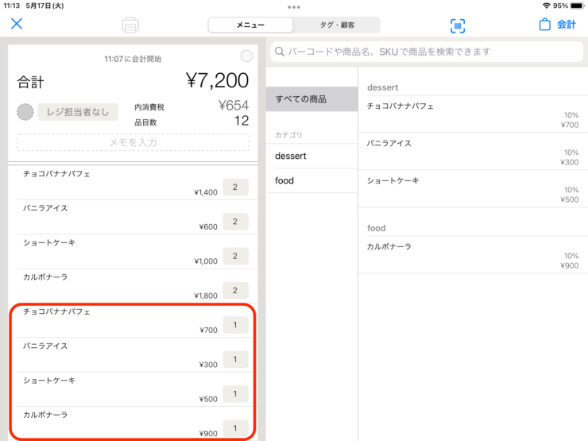588x441 pixels.
Task: Select すべての商品 in the category list
Action: point(311,99)
